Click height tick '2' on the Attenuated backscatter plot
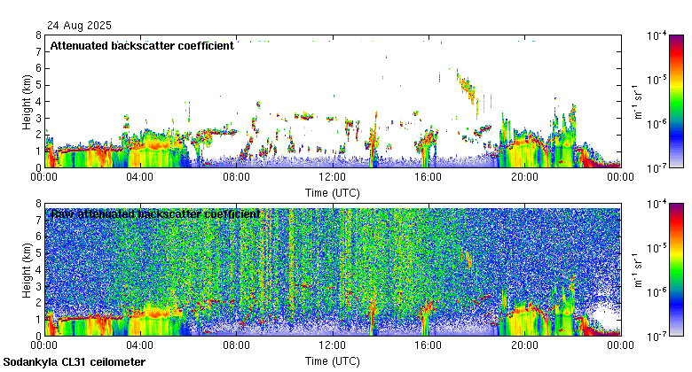692x372 pixels. pos(39,135)
